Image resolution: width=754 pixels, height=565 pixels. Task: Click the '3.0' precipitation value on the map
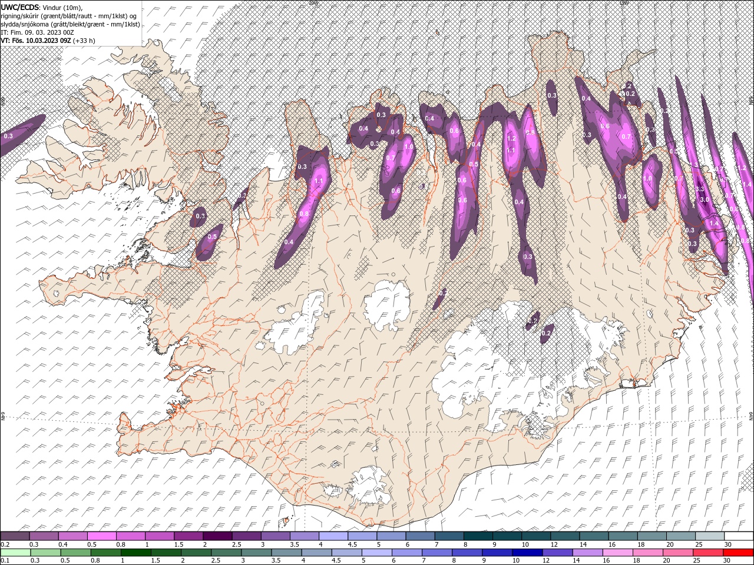click(705, 200)
